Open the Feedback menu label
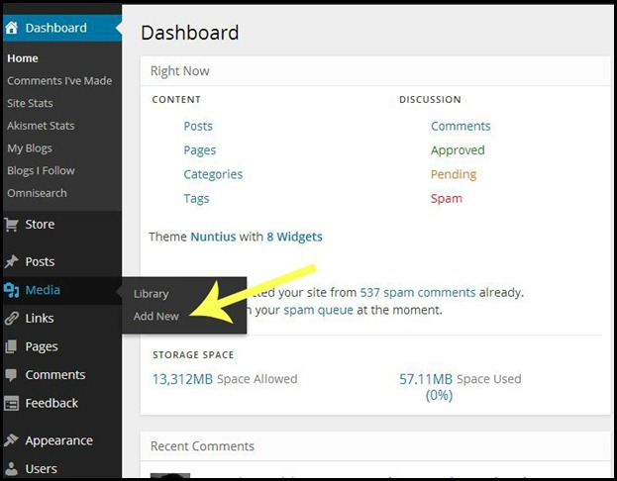617x481 pixels. pos(51,403)
